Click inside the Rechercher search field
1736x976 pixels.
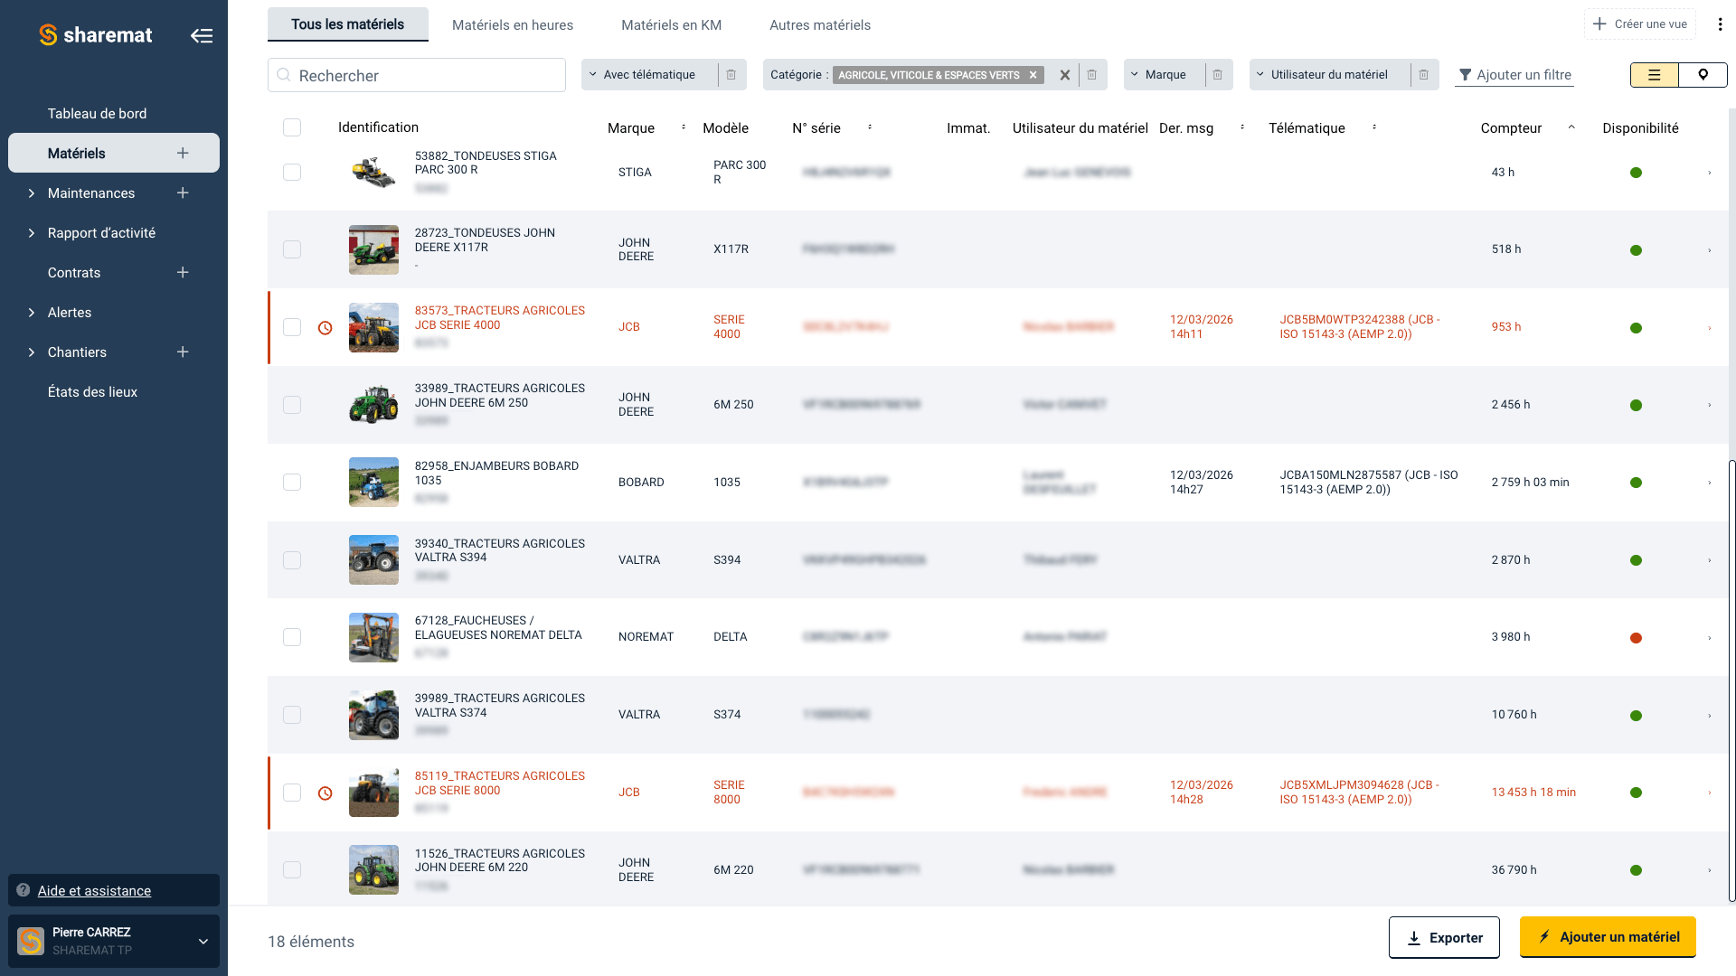416,75
